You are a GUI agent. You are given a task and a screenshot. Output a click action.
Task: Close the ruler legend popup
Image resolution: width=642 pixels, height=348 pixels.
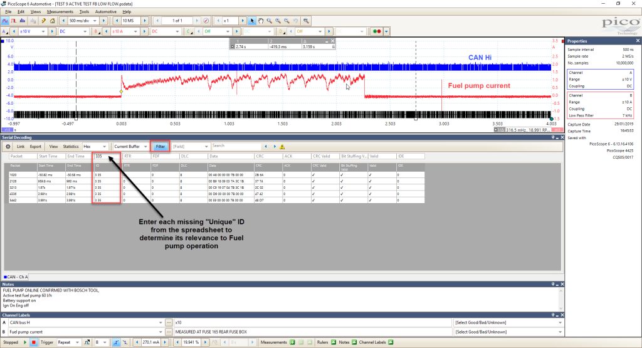pos(332,41)
